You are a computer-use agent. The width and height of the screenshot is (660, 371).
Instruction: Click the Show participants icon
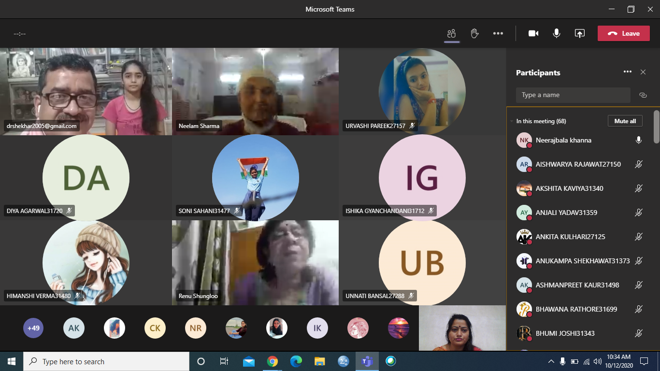click(x=452, y=33)
